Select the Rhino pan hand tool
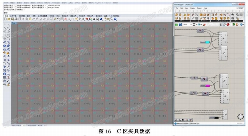This screenshot has height=136, width=248. [37, 19]
